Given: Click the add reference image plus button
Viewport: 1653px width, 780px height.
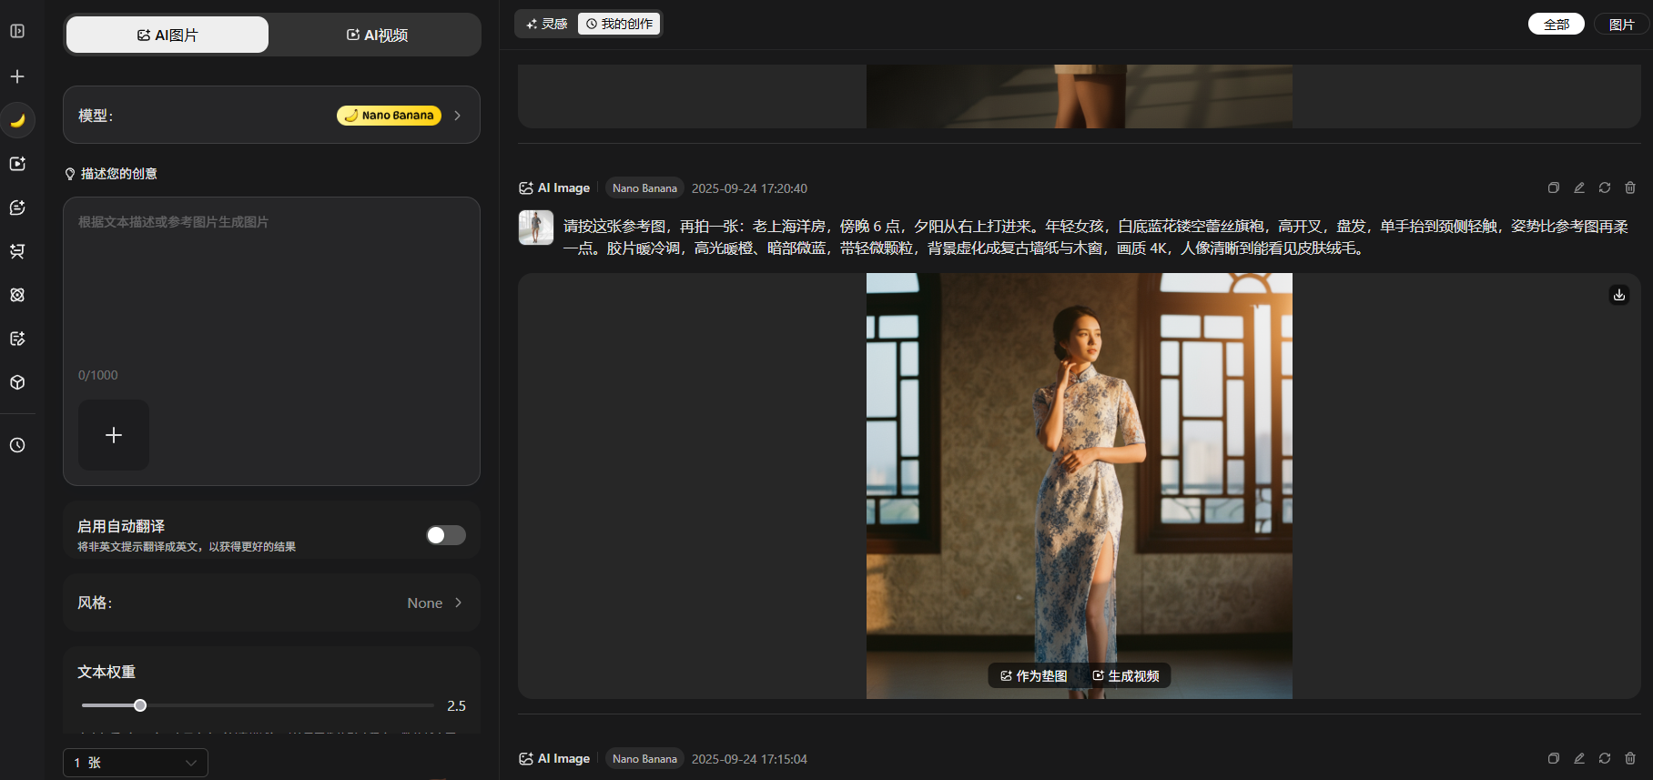Looking at the screenshot, I should coord(114,435).
